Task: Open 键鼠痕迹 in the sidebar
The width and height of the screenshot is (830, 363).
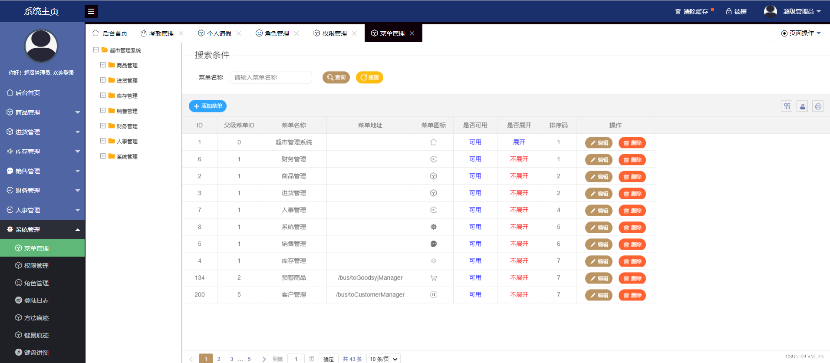Action: click(42, 335)
